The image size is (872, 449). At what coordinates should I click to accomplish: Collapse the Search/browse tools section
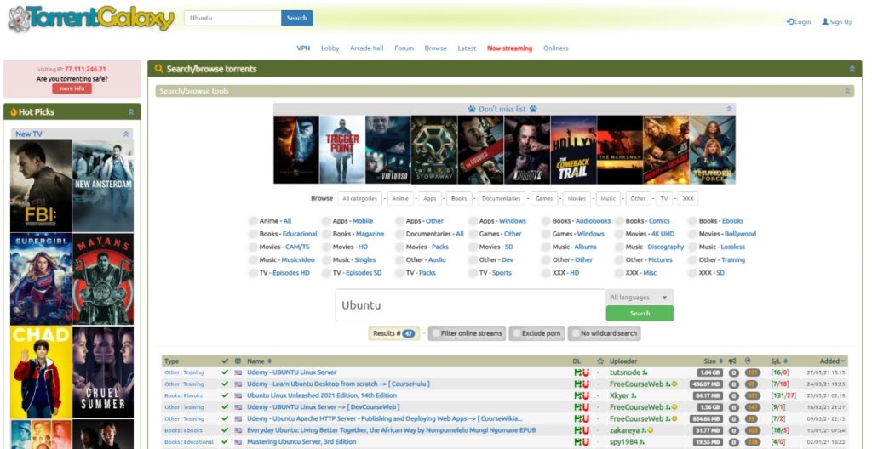847,91
